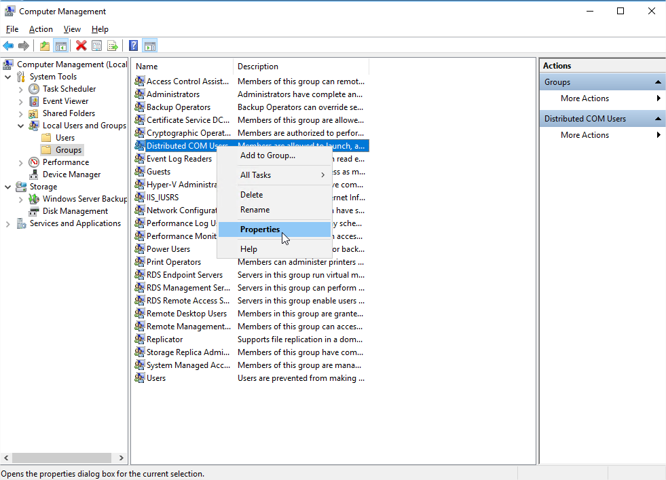Expand the Performance tree node
Image resolution: width=666 pixels, height=480 pixels.
pos(20,162)
